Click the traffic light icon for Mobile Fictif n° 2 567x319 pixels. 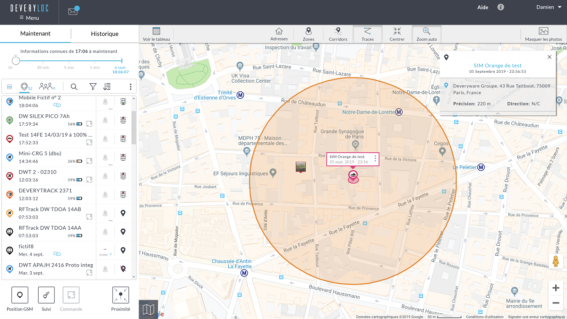click(x=123, y=101)
